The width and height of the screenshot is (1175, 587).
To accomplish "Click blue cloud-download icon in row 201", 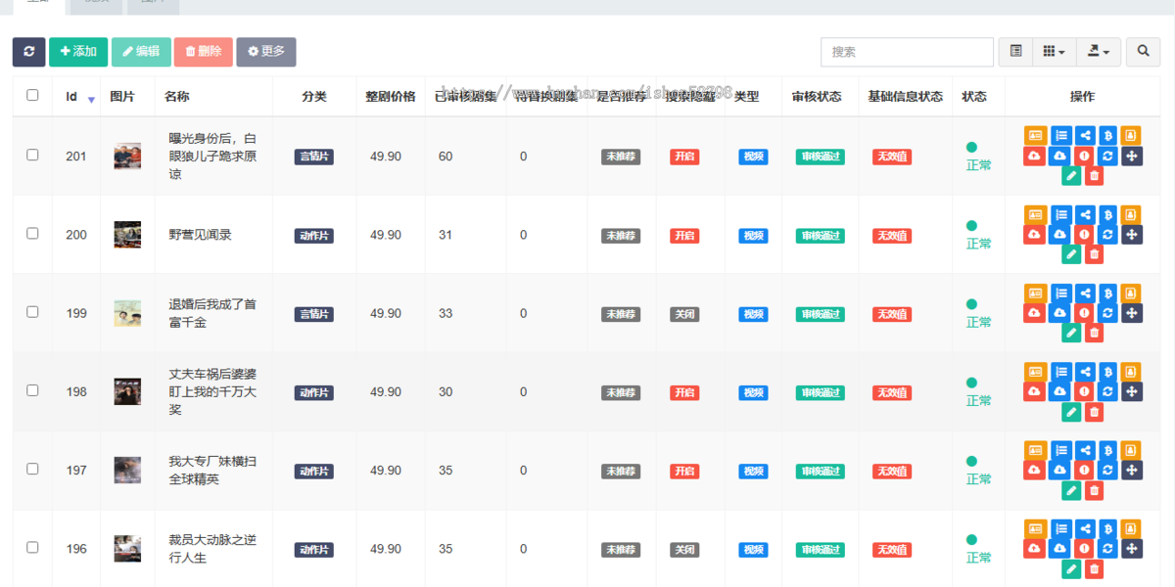I will [x=1059, y=156].
